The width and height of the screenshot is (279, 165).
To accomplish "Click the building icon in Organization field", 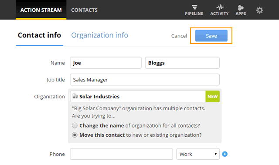I will (75, 96).
